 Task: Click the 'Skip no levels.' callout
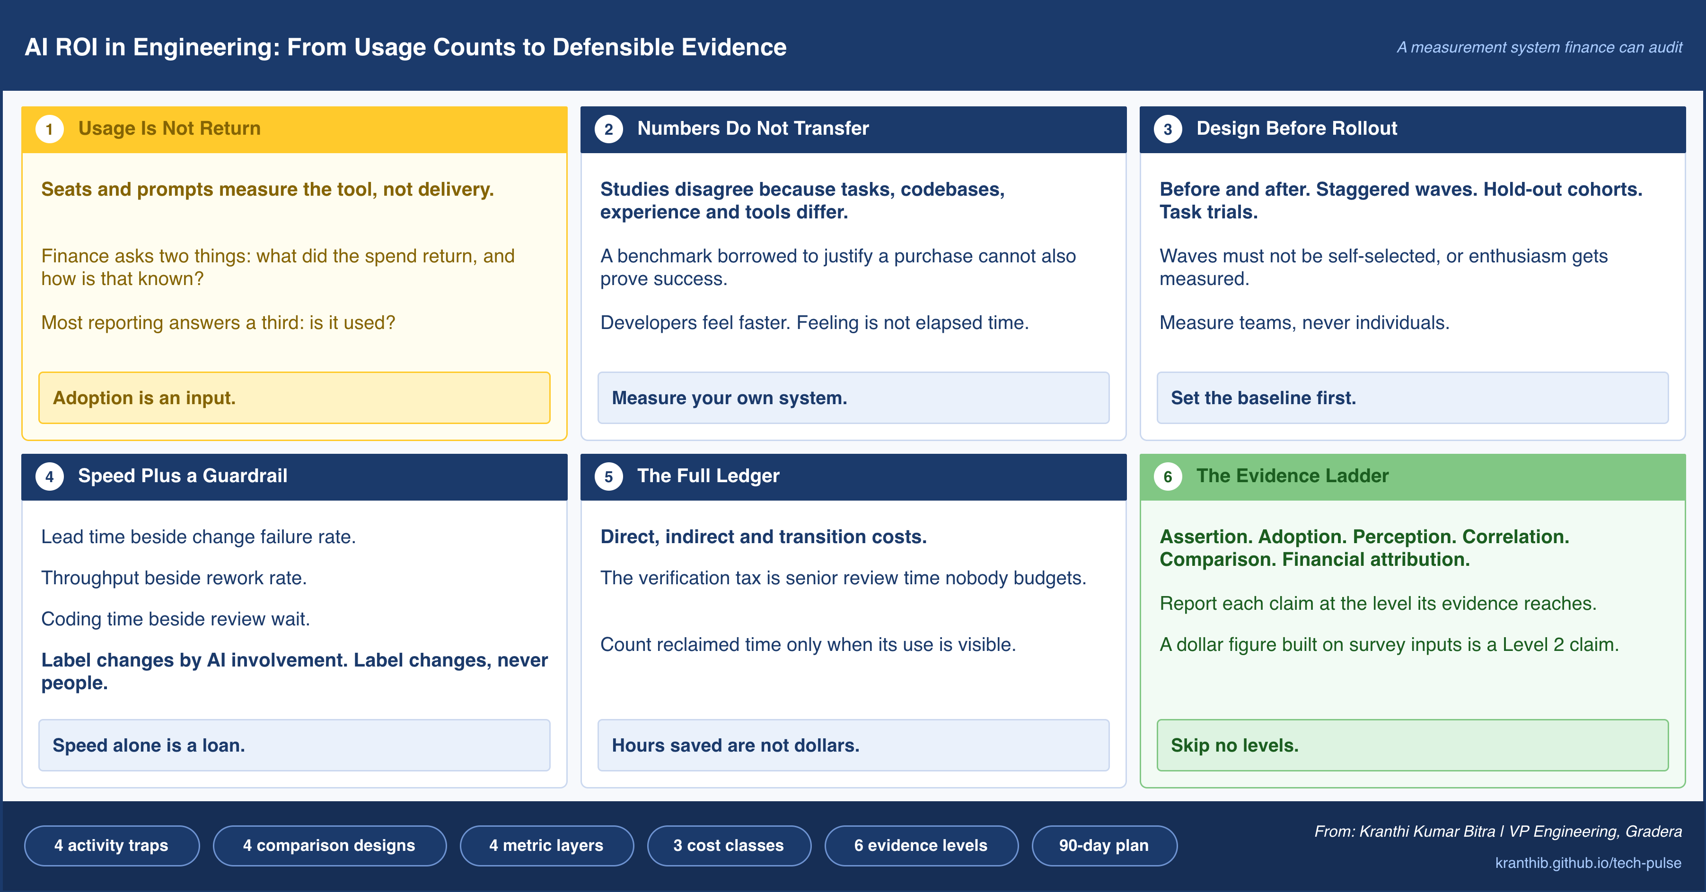coord(1412,745)
